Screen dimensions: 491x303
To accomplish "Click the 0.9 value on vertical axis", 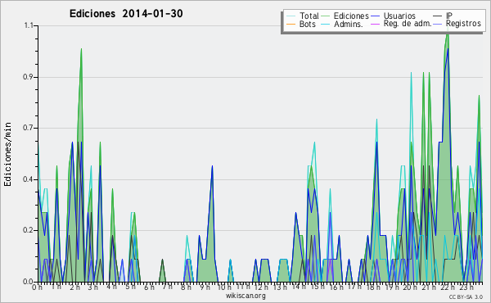I will coord(28,77).
